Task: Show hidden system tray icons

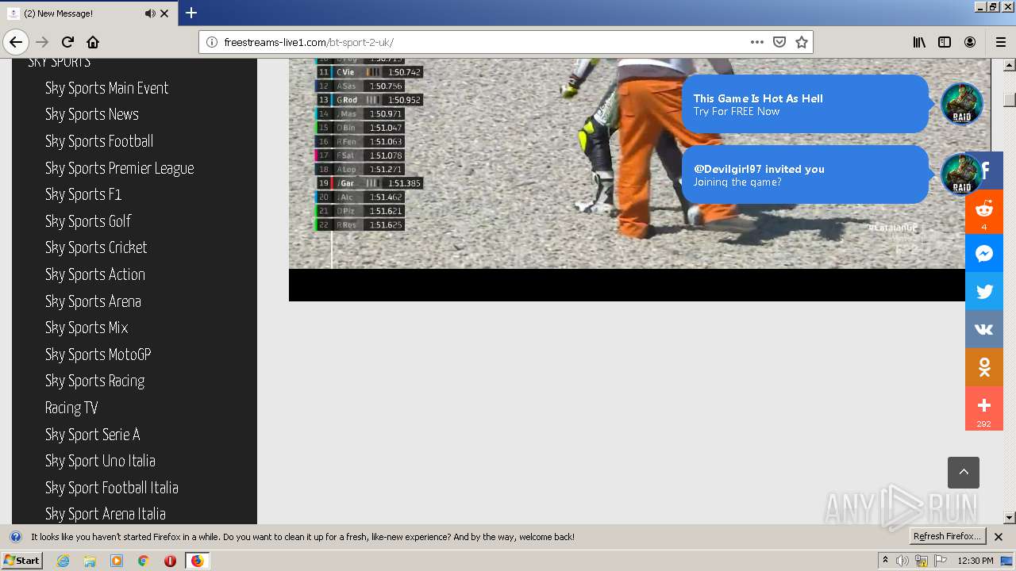Action: [885, 561]
